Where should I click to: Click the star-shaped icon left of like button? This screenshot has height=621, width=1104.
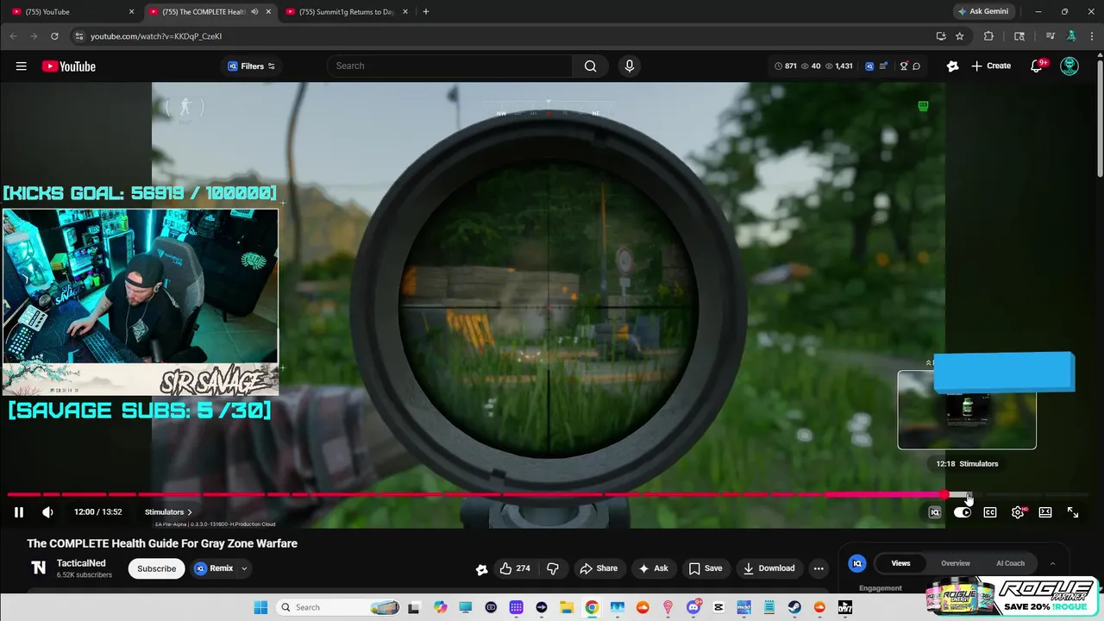tap(481, 568)
